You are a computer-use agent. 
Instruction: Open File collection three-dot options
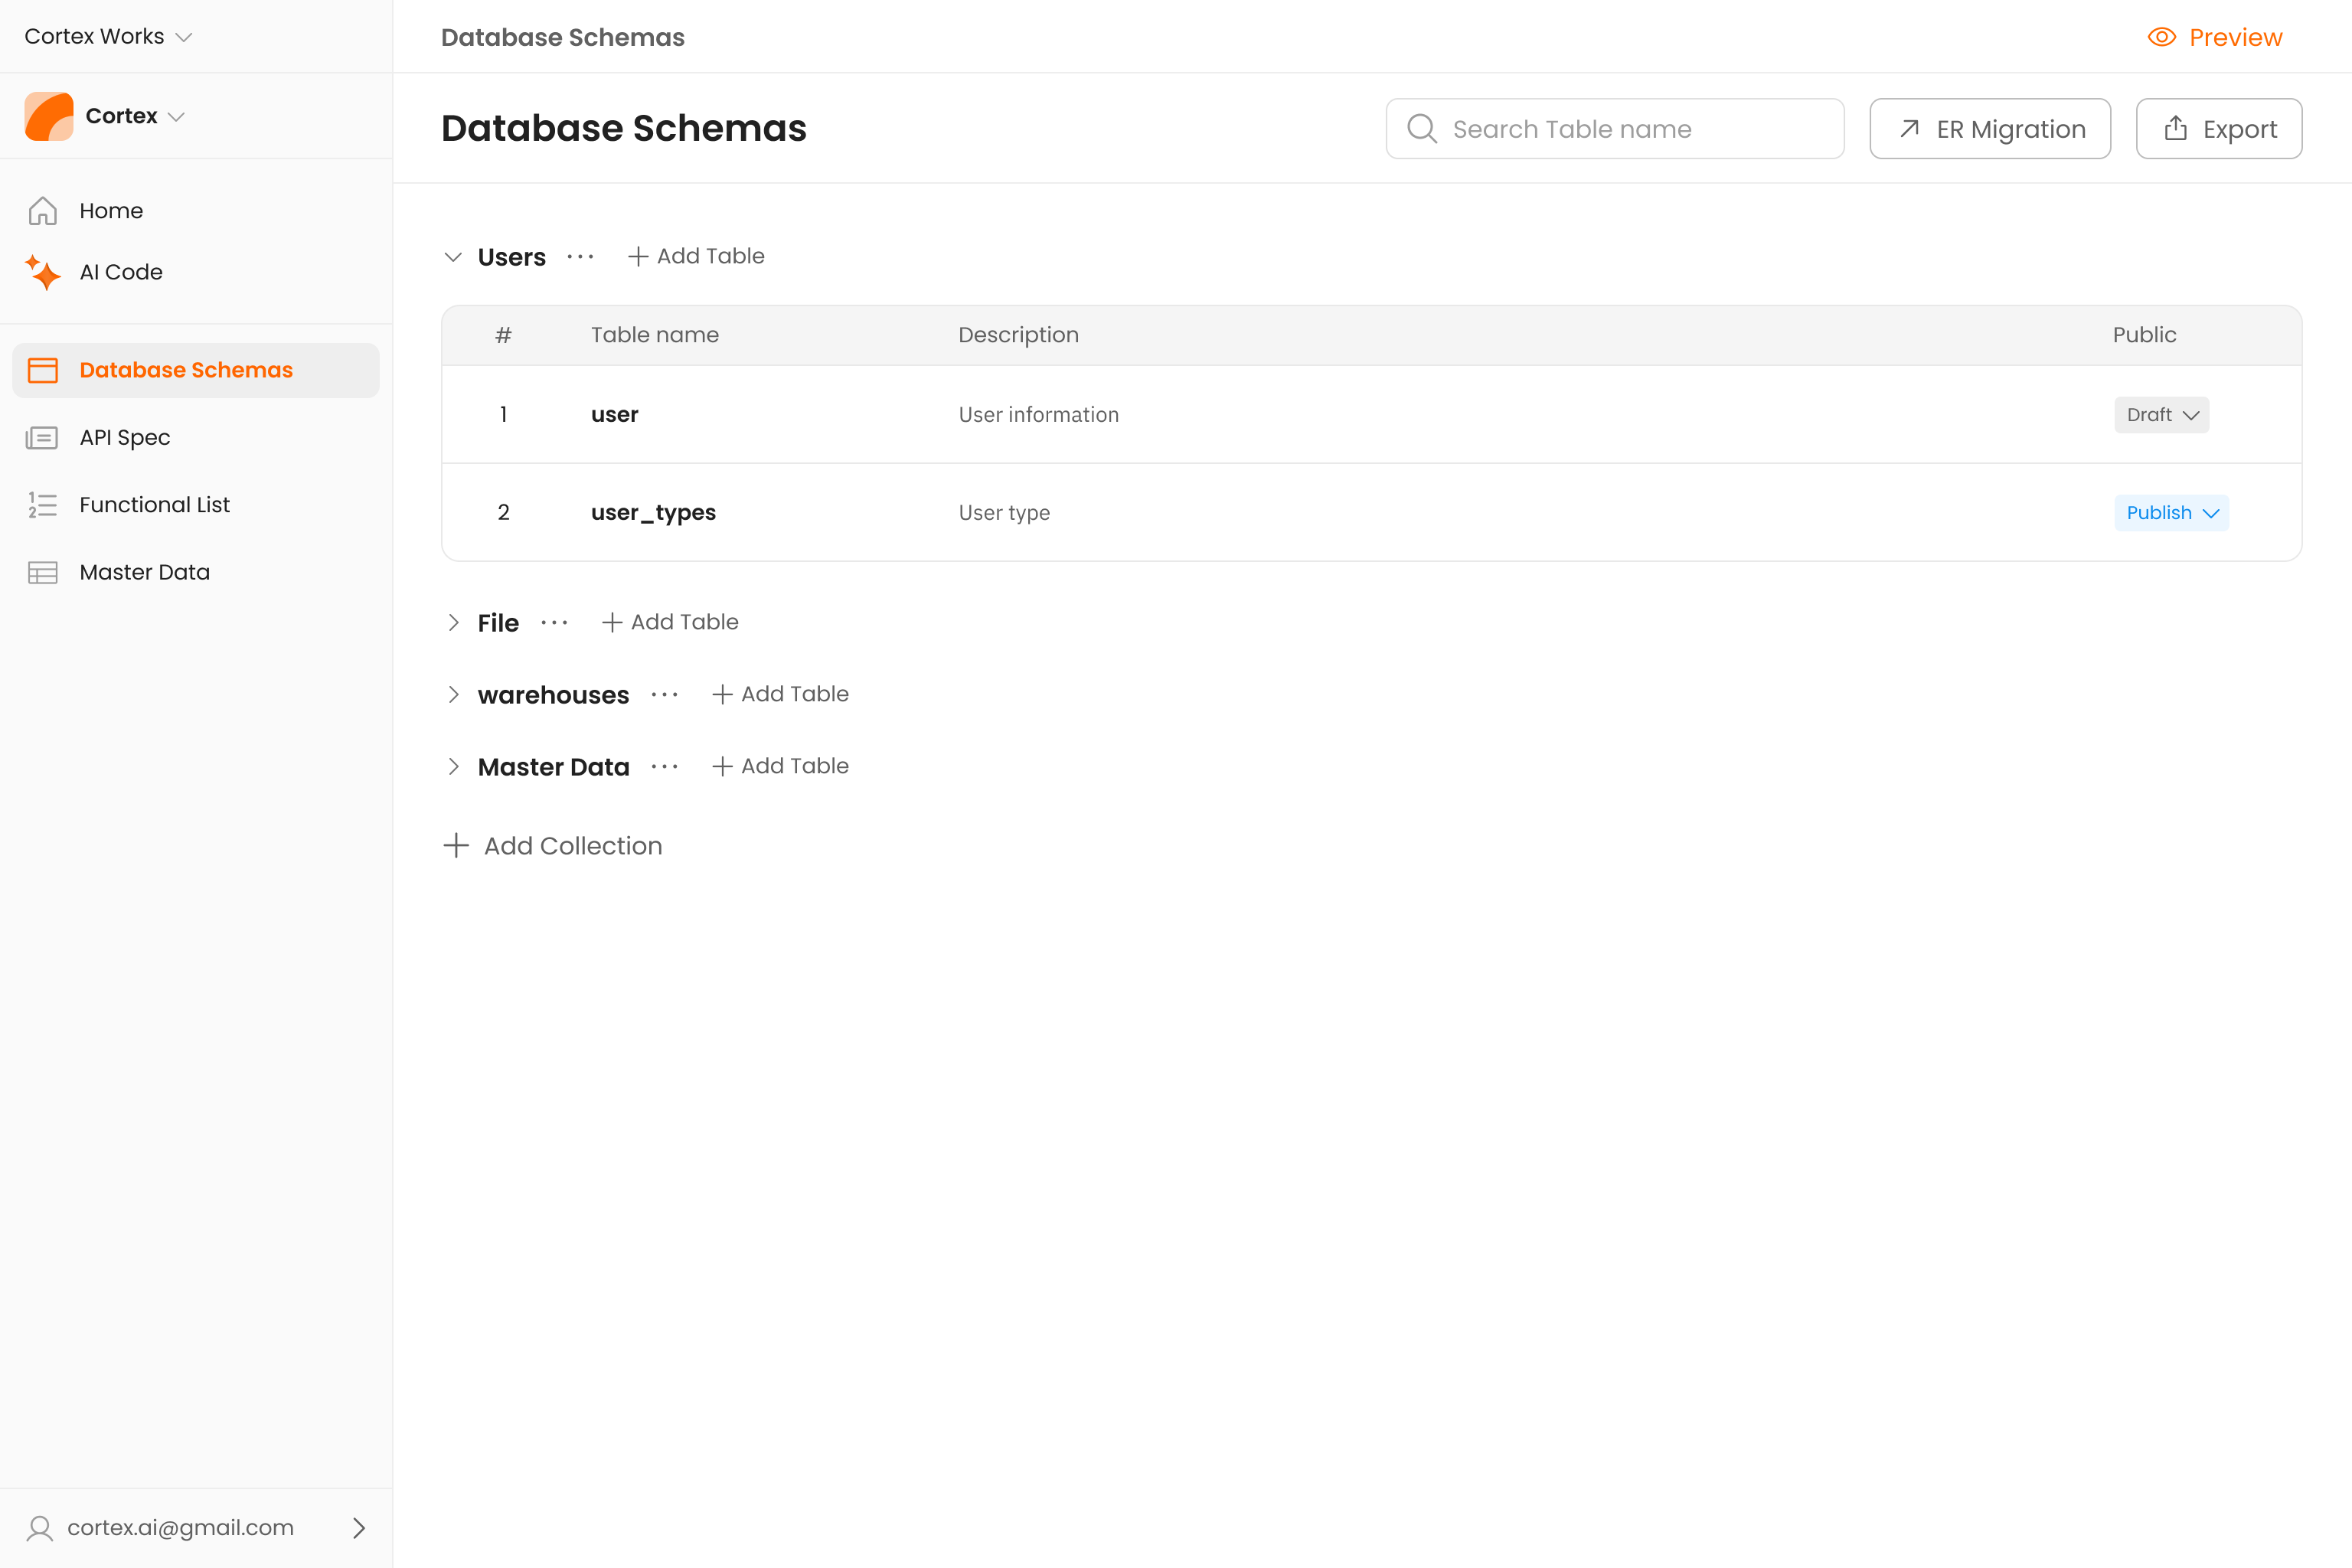(554, 623)
